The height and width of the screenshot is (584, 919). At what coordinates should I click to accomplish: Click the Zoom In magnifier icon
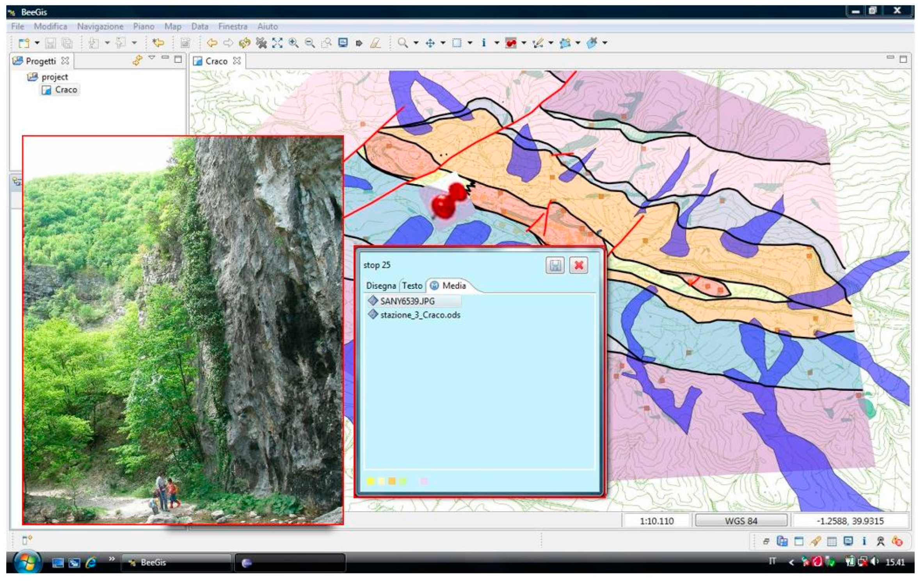tap(293, 43)
